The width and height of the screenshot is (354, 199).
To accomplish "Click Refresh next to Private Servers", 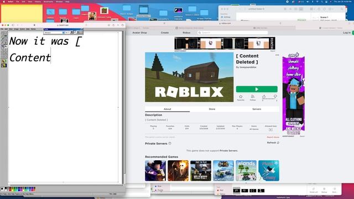I will click(273, 143).
